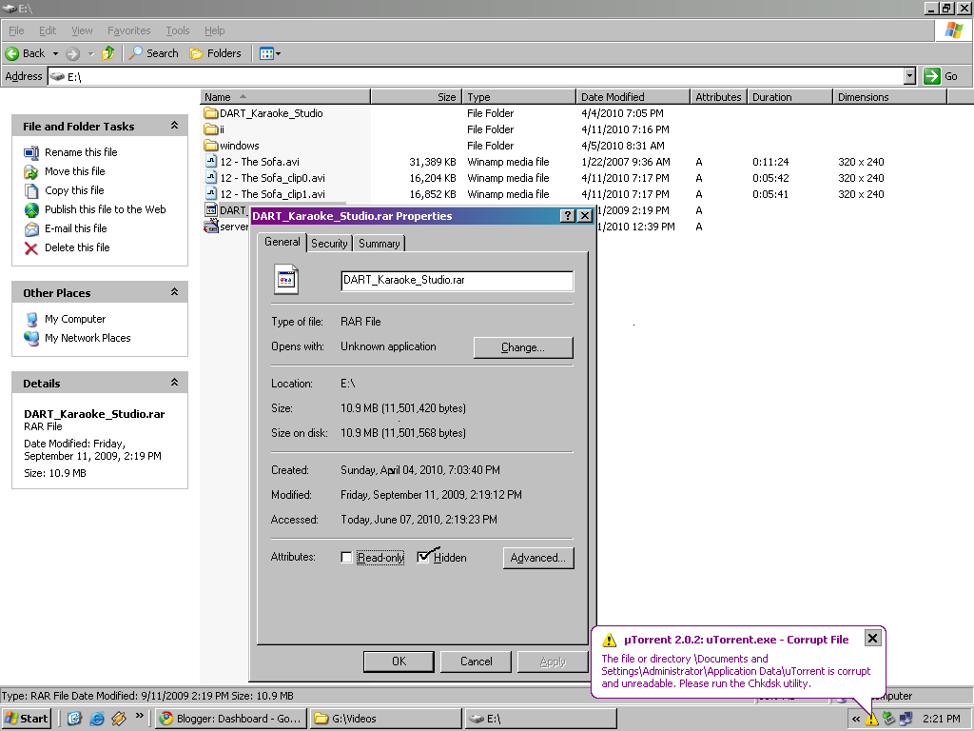Select the DART_Karaoke_Studio folder icon

pos(211,113)
